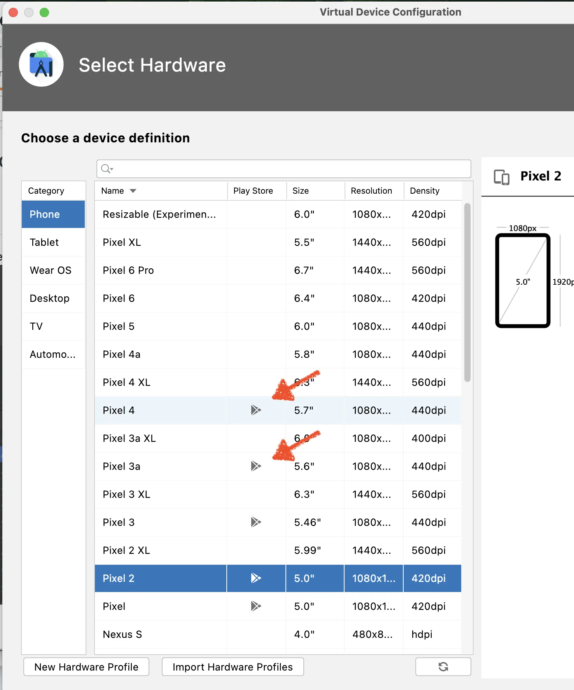
Task: Sort by Density column header
Action: (433, 191)
